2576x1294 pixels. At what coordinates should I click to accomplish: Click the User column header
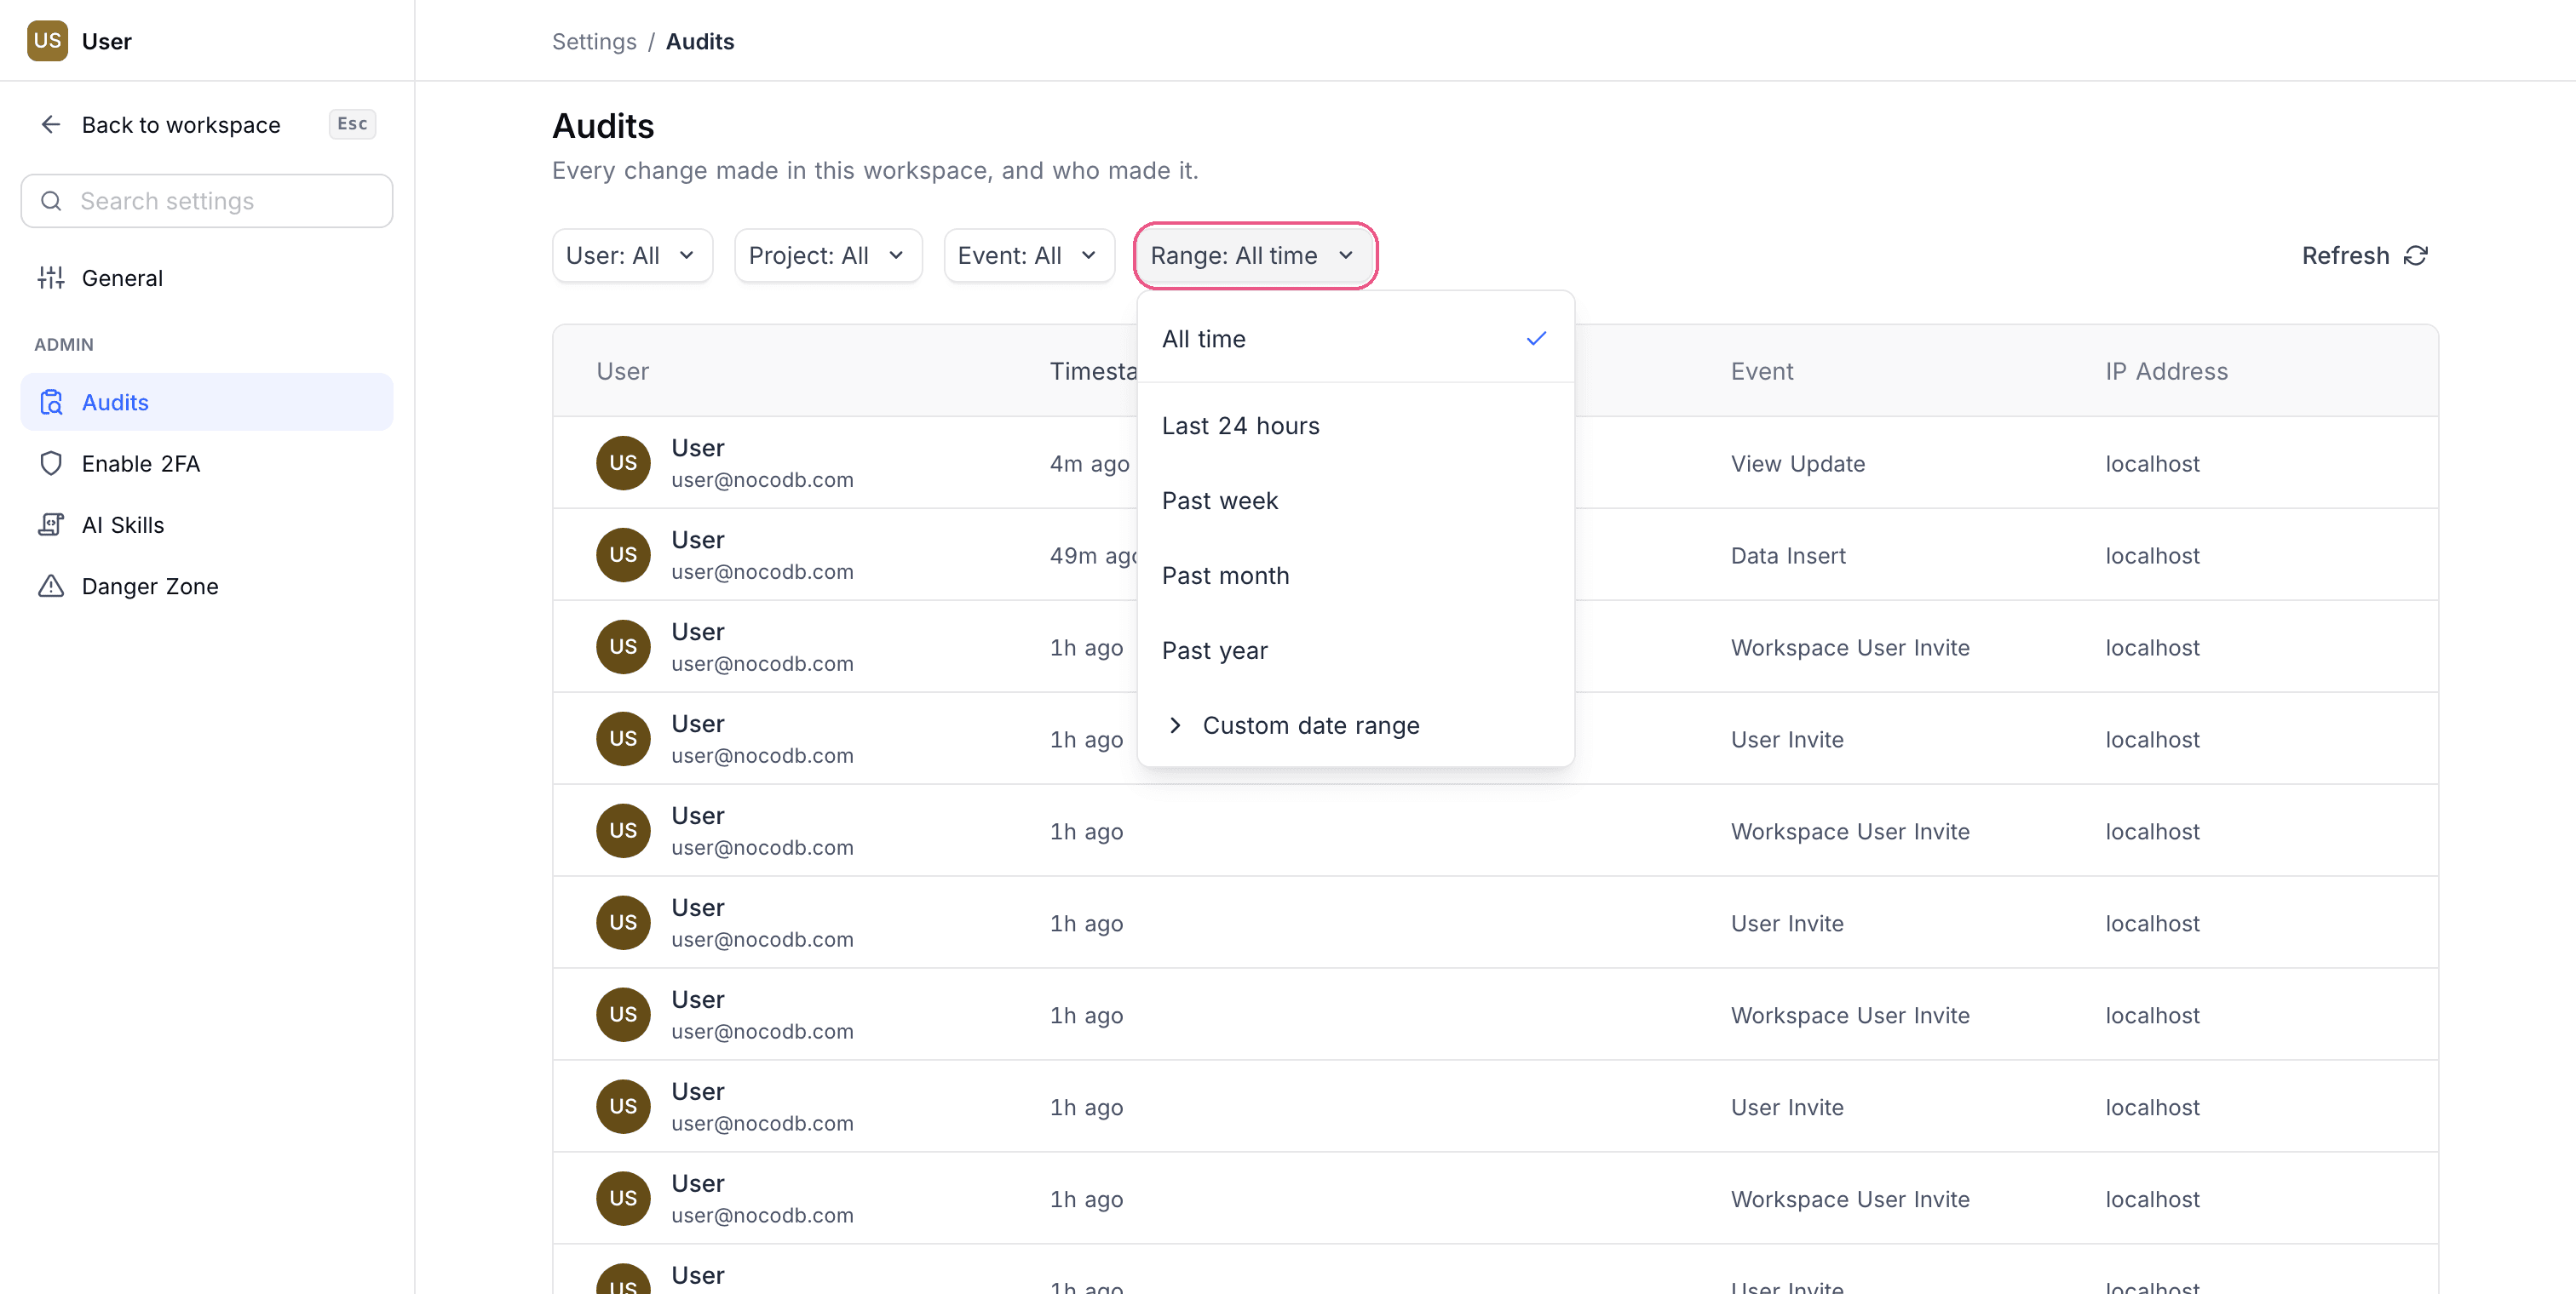coord(623,372)
